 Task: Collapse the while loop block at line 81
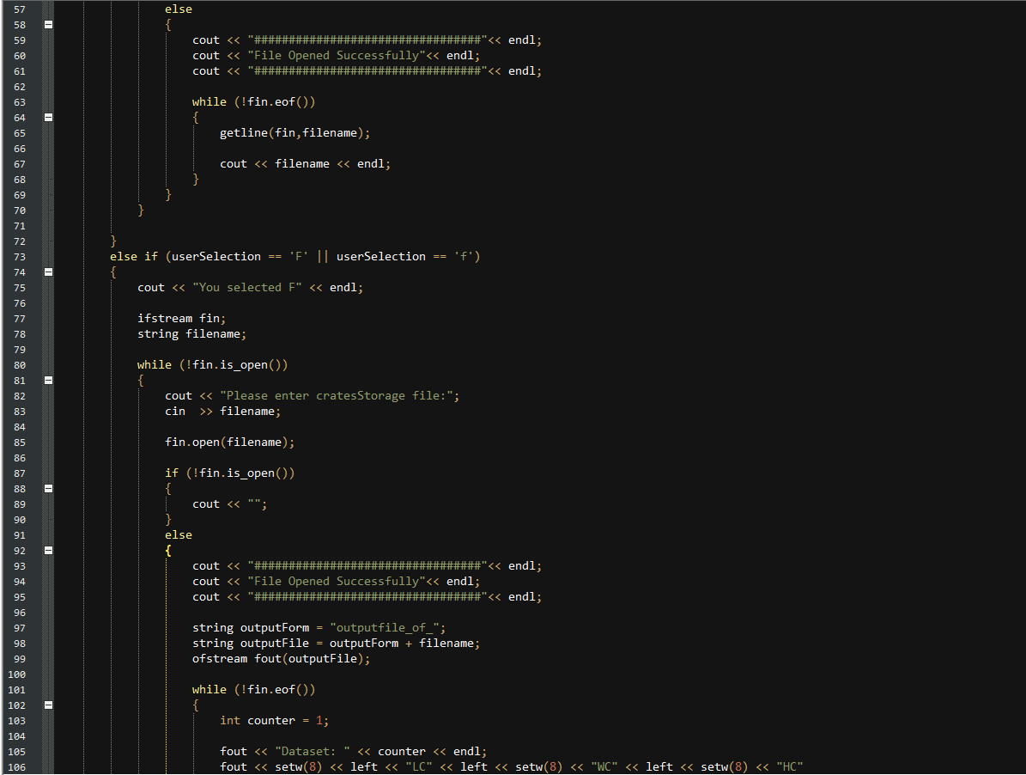tap(48, 380)
